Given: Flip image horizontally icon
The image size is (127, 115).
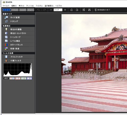Looking at the screenshot, I should (84, 10).
